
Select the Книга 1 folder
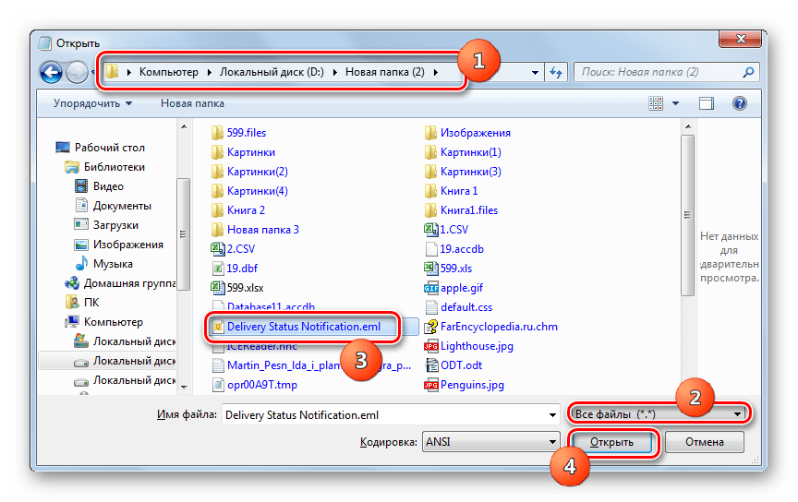(452, 191)
